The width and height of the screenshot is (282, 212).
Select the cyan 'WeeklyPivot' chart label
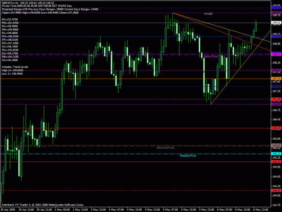point(188,156)
